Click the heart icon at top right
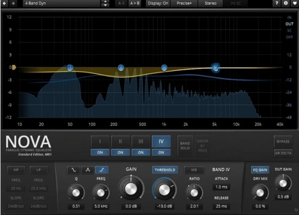The width and height of the screenshot is (299, 215). pos(295,3)
